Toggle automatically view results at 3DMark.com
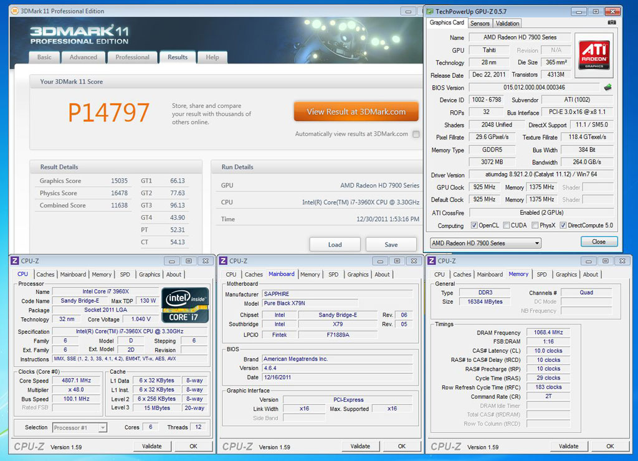 416,134
